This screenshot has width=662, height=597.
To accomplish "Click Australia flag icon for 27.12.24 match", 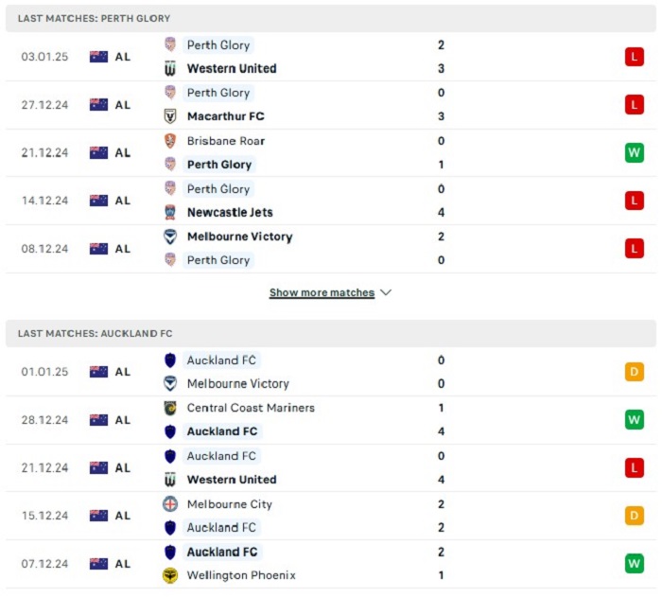I will pos(98,105).
